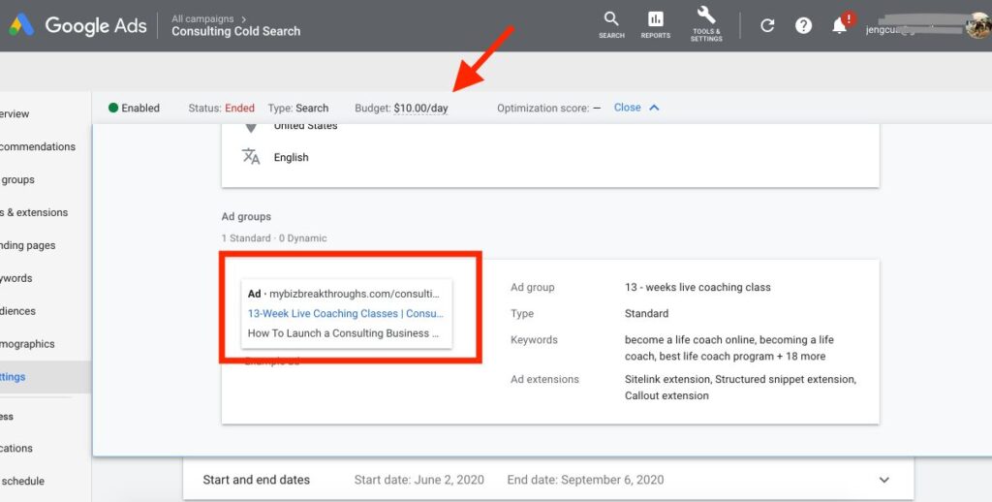This screenshot has width=992, height=502.
Task: Click the Type: Search label
Action: pyautogui.click(x=298, y=109)
